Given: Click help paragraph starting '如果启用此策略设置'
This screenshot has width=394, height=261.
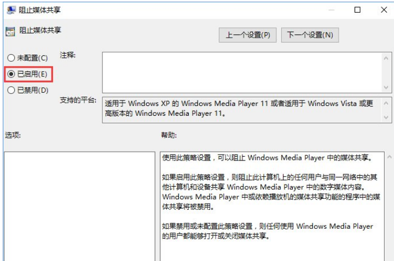Looking at the screenshot, I should (271, 192).
